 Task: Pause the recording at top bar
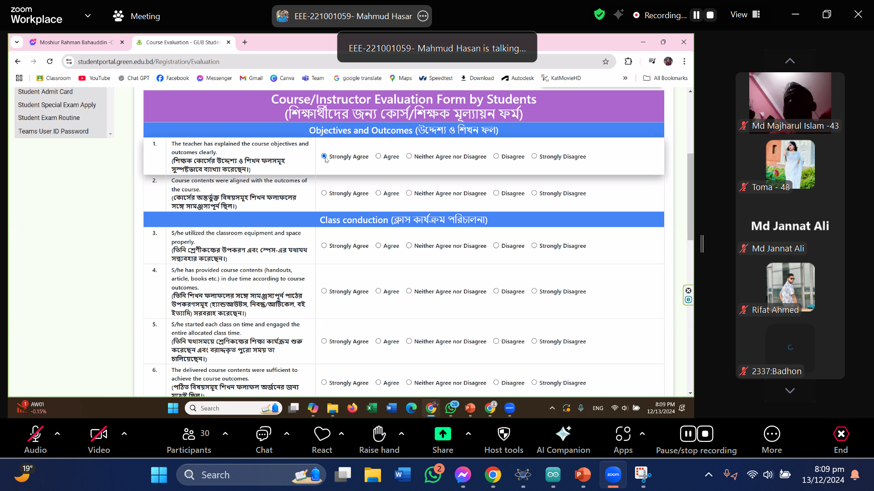pyautogui.click(x=696, y=15)
